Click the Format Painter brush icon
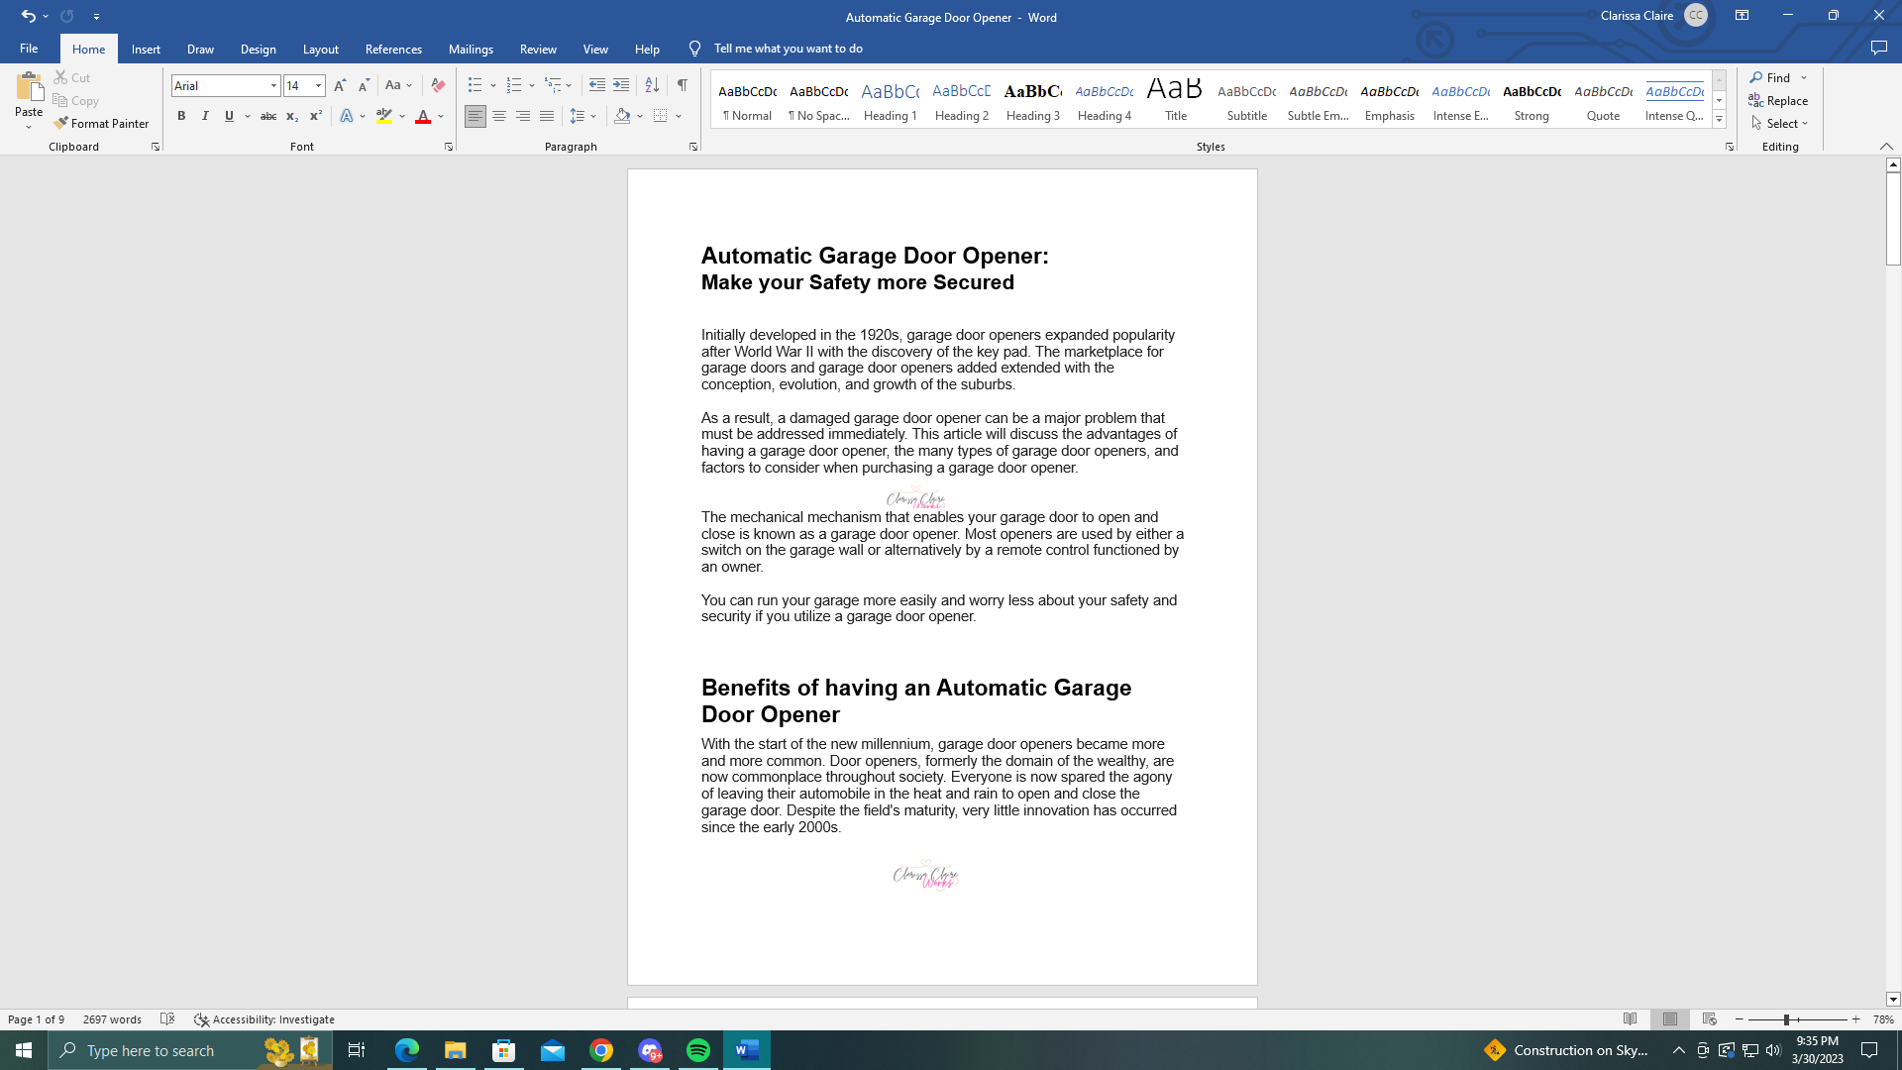1902x1070 pixels. pyautogui.click(x=61, y=124)
